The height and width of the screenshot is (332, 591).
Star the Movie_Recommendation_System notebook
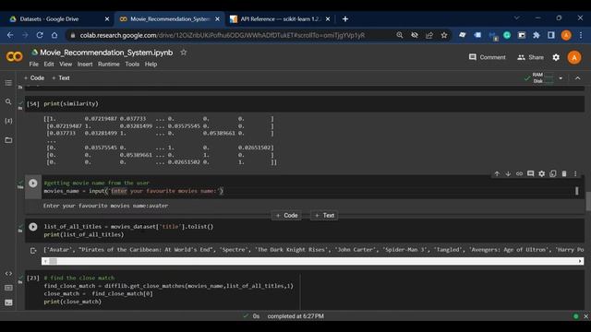[184, 53]
